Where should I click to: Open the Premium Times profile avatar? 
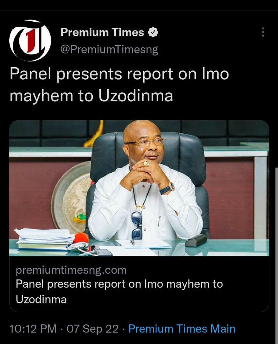(30, 40)
